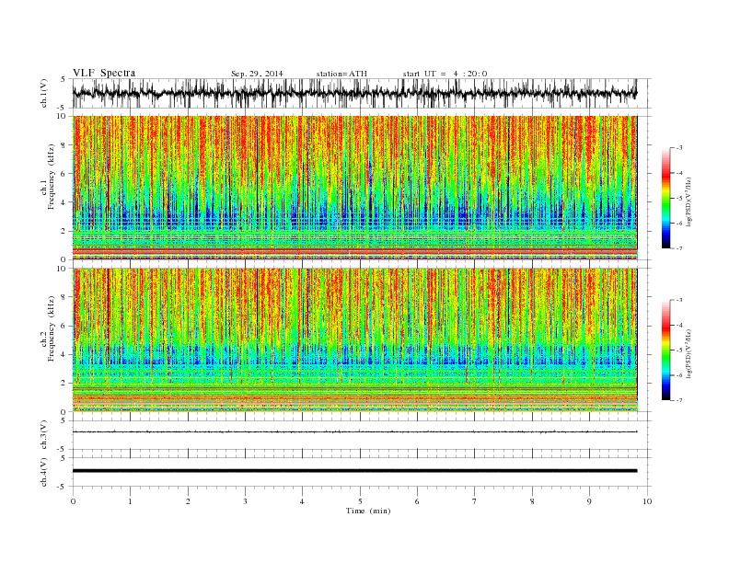This screenshot has width=729, height=563.
Task: Click the ch.2 color bar -5 tick label
Action: [x=679, y=350]
